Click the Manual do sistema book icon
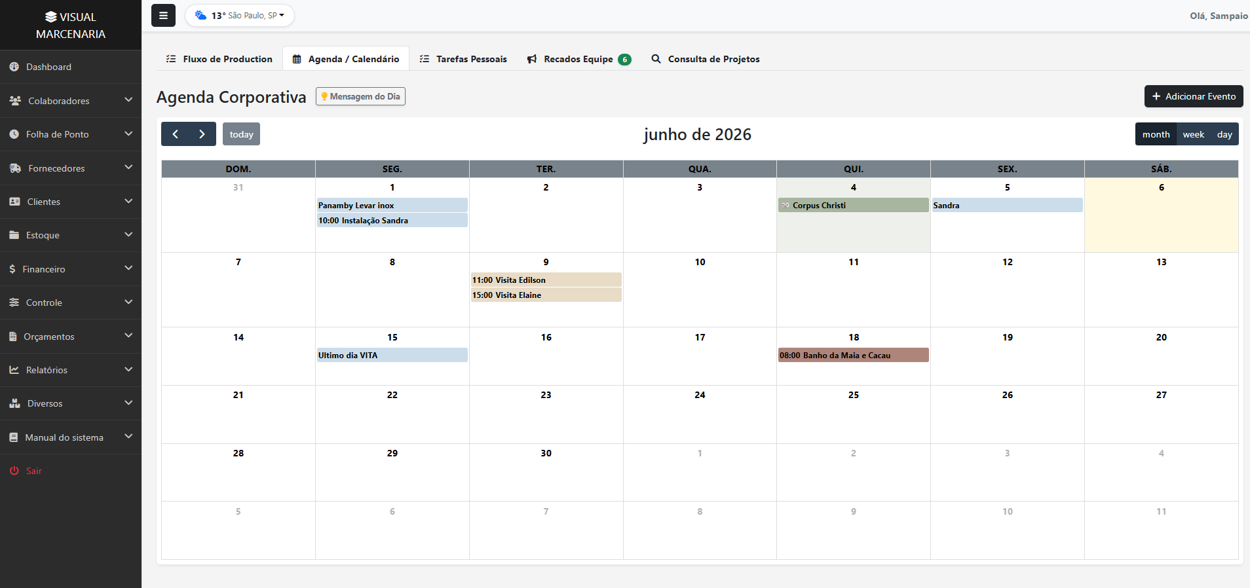Screen dimensions: 1250x588 (14, 437)
